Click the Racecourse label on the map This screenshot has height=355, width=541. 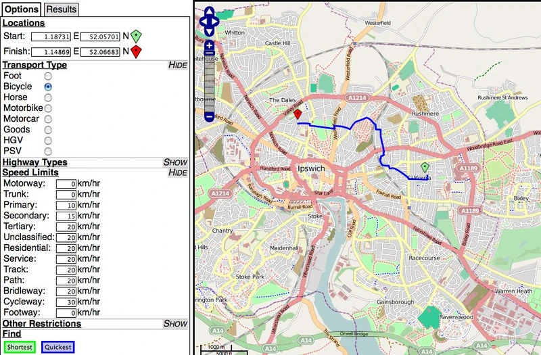[424, 258]
